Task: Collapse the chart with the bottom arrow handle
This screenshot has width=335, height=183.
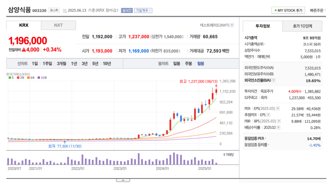Action: tap(123, 180)
